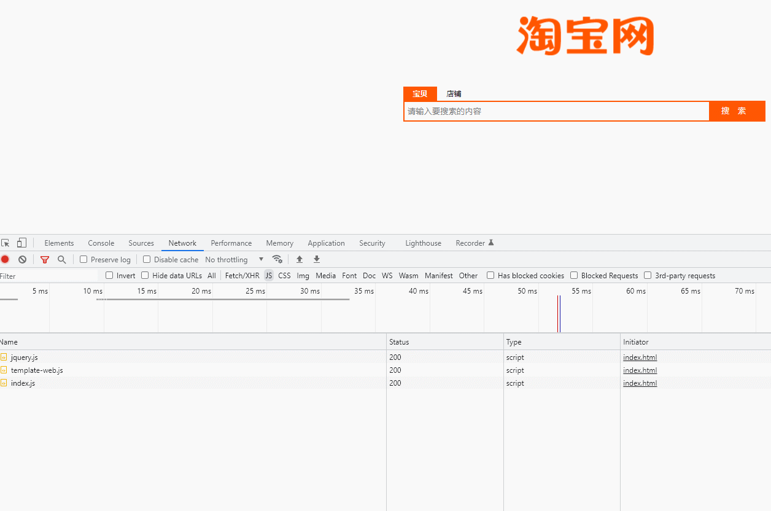Image resolution: width=771 pixels, height=511 pixels.
Task: Switch to the Elements tab
Action: coord(59,243)
